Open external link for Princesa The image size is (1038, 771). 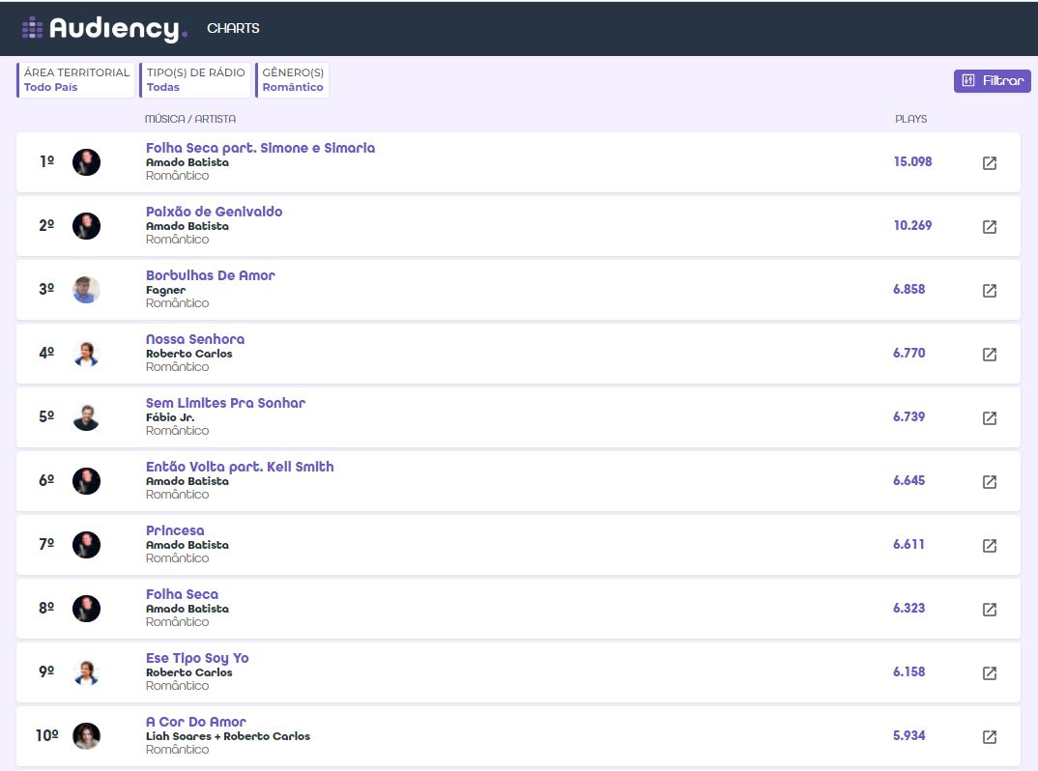(x=989, y=545)
